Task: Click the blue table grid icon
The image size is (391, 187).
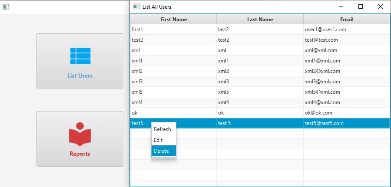Action: coord(80,56)
